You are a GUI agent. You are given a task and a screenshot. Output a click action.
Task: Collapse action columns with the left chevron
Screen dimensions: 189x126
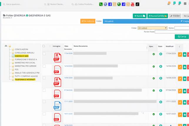pyautogui.click(x=180, y=47)
